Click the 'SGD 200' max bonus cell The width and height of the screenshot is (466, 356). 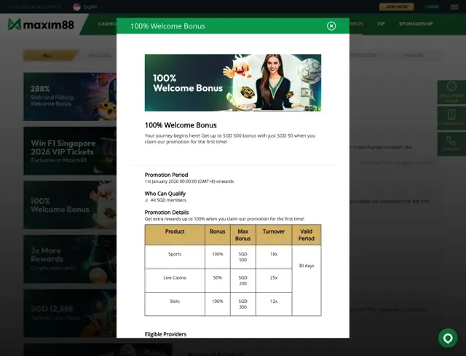coord(242,280)
